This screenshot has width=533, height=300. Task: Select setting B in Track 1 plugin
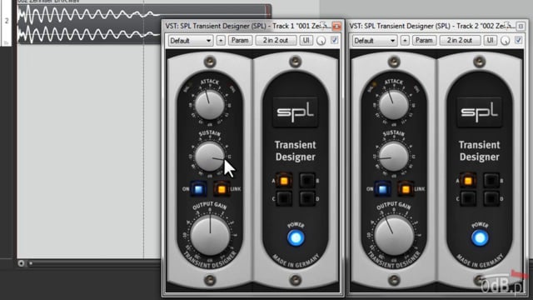click(307, 181)
